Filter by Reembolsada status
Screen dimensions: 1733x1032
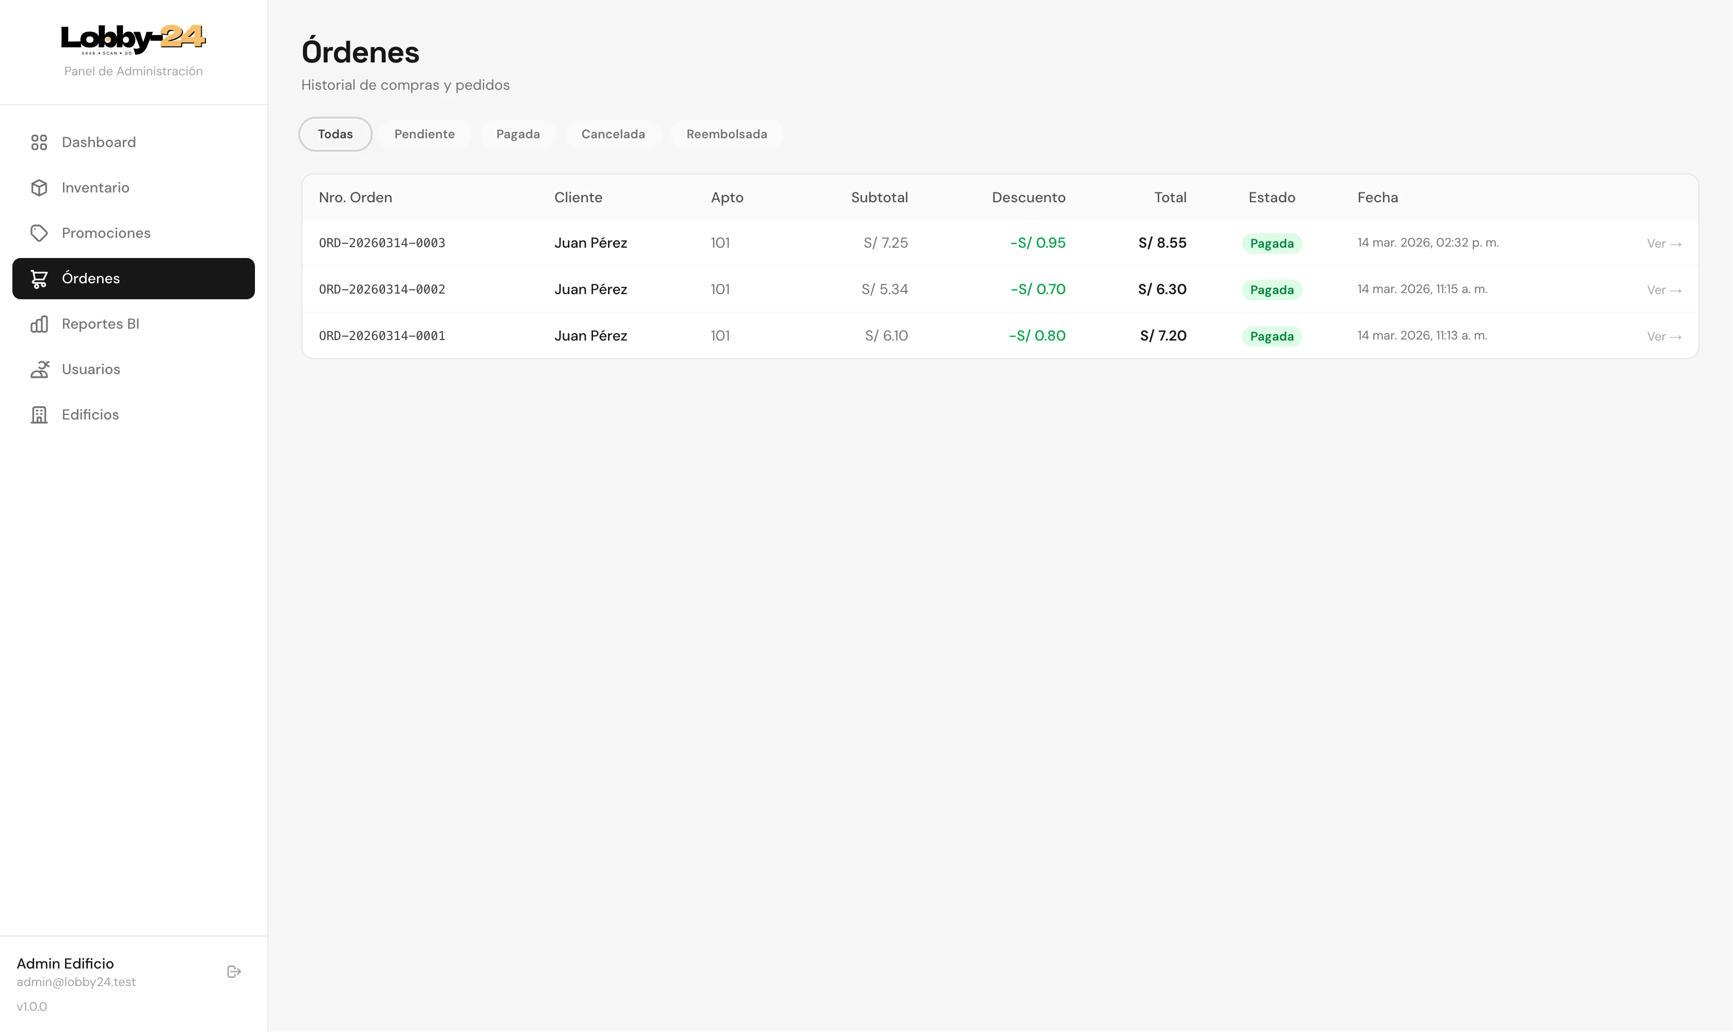point(727,134)
